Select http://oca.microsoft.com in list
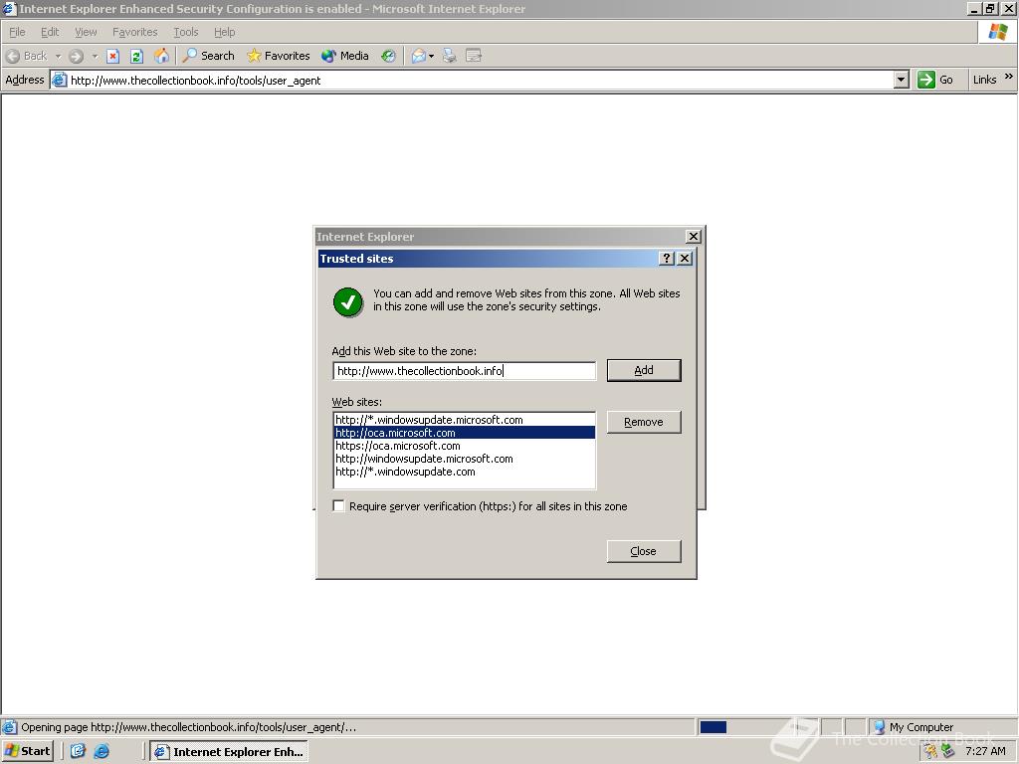The width and height of the screenshot is (1019, 764). tap(464, 433)
